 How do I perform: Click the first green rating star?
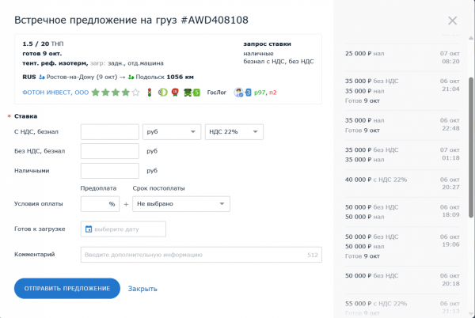click(x=96, y=93)
